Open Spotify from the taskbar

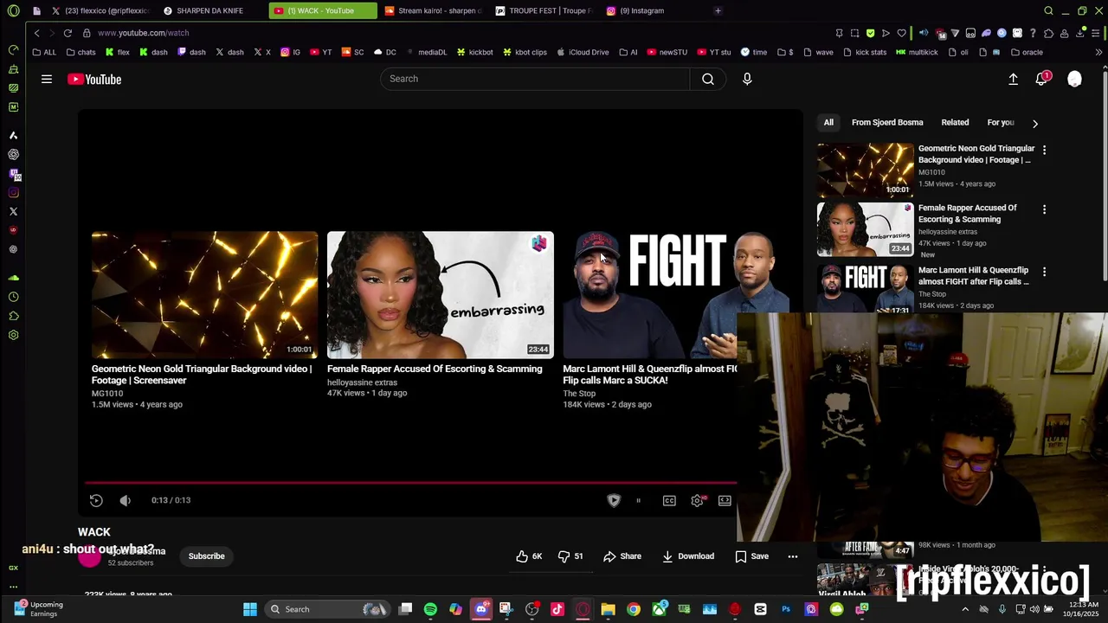tap(430, 609)
